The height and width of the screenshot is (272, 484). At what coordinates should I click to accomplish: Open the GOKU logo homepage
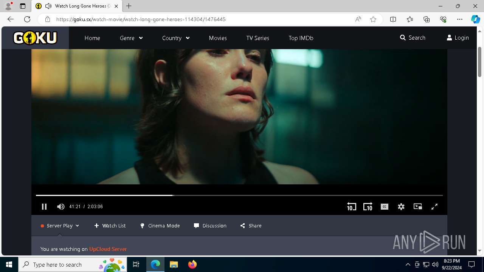[x=35, y=38]
